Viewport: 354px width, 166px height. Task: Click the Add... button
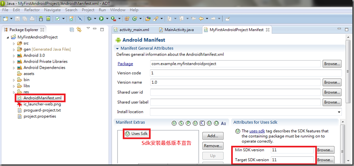click(x=213, y=136)
